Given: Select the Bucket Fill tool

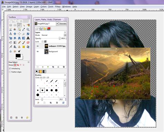Looking at the screenshot, I should (x=11, y=42).
